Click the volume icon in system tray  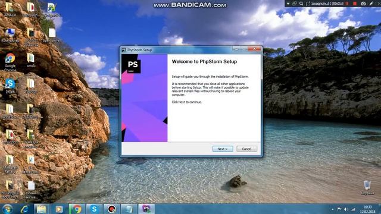click(x=346, y=209)
